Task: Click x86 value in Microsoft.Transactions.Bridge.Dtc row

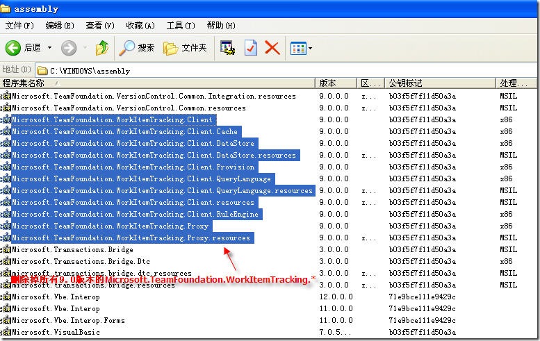Action: tap(506, 262)
